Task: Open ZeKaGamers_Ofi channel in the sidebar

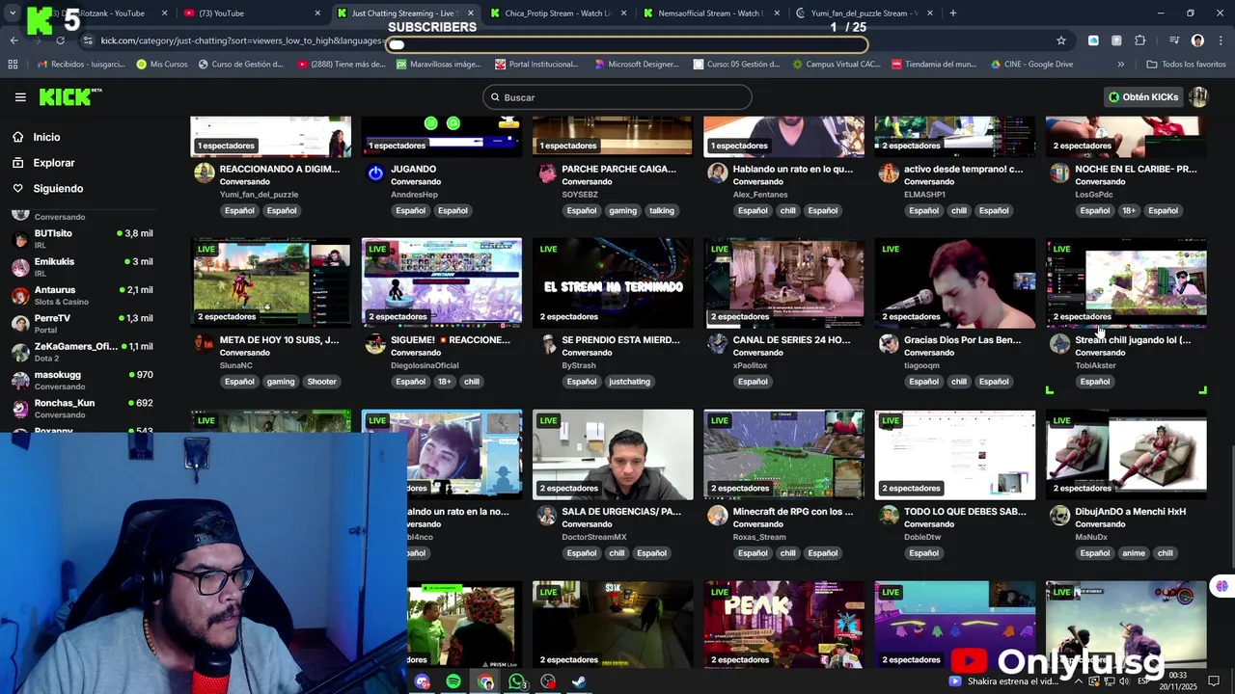Action: 82,351
